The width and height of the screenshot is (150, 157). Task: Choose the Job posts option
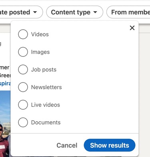23,69
